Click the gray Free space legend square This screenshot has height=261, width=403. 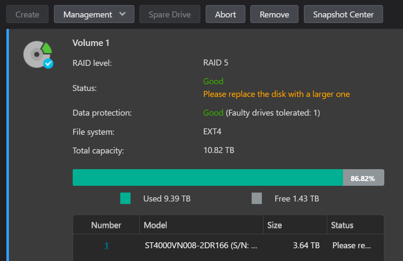(257, 199)
